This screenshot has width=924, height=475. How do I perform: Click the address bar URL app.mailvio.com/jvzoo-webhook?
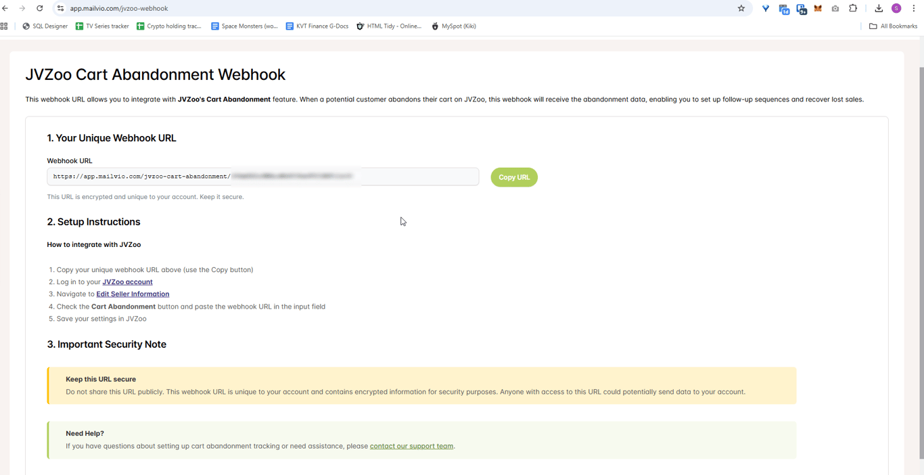click(119, 8)
